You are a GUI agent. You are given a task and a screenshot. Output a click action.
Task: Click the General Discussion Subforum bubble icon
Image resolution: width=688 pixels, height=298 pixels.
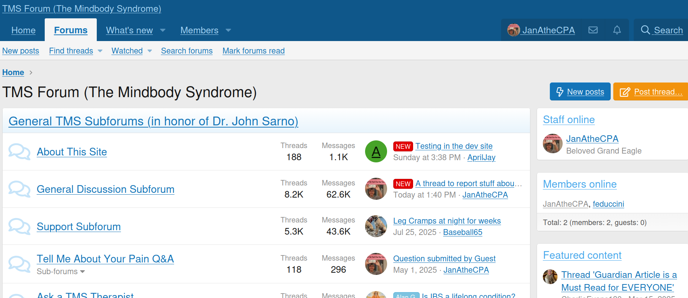tap(19, 189)
